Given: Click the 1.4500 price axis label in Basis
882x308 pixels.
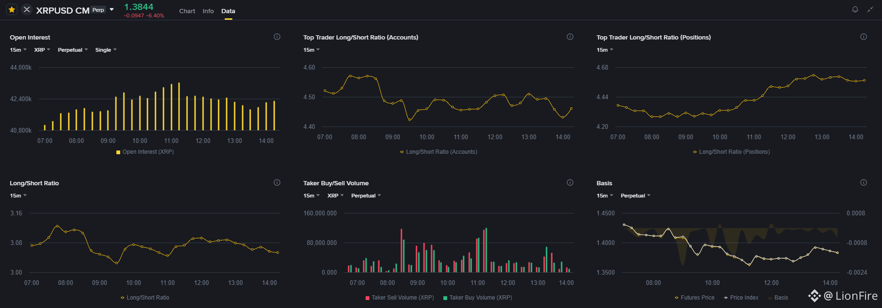Looking at the screenshot, I should click(605, 213).
